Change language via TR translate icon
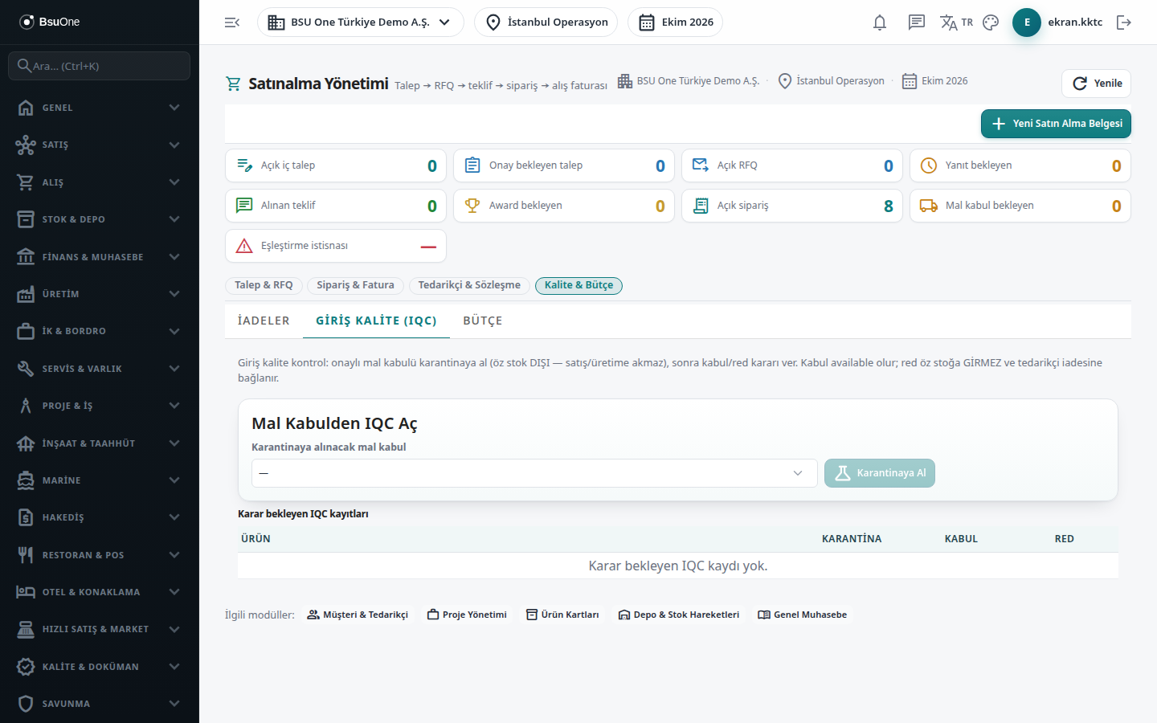 click(x=956, y=22)
